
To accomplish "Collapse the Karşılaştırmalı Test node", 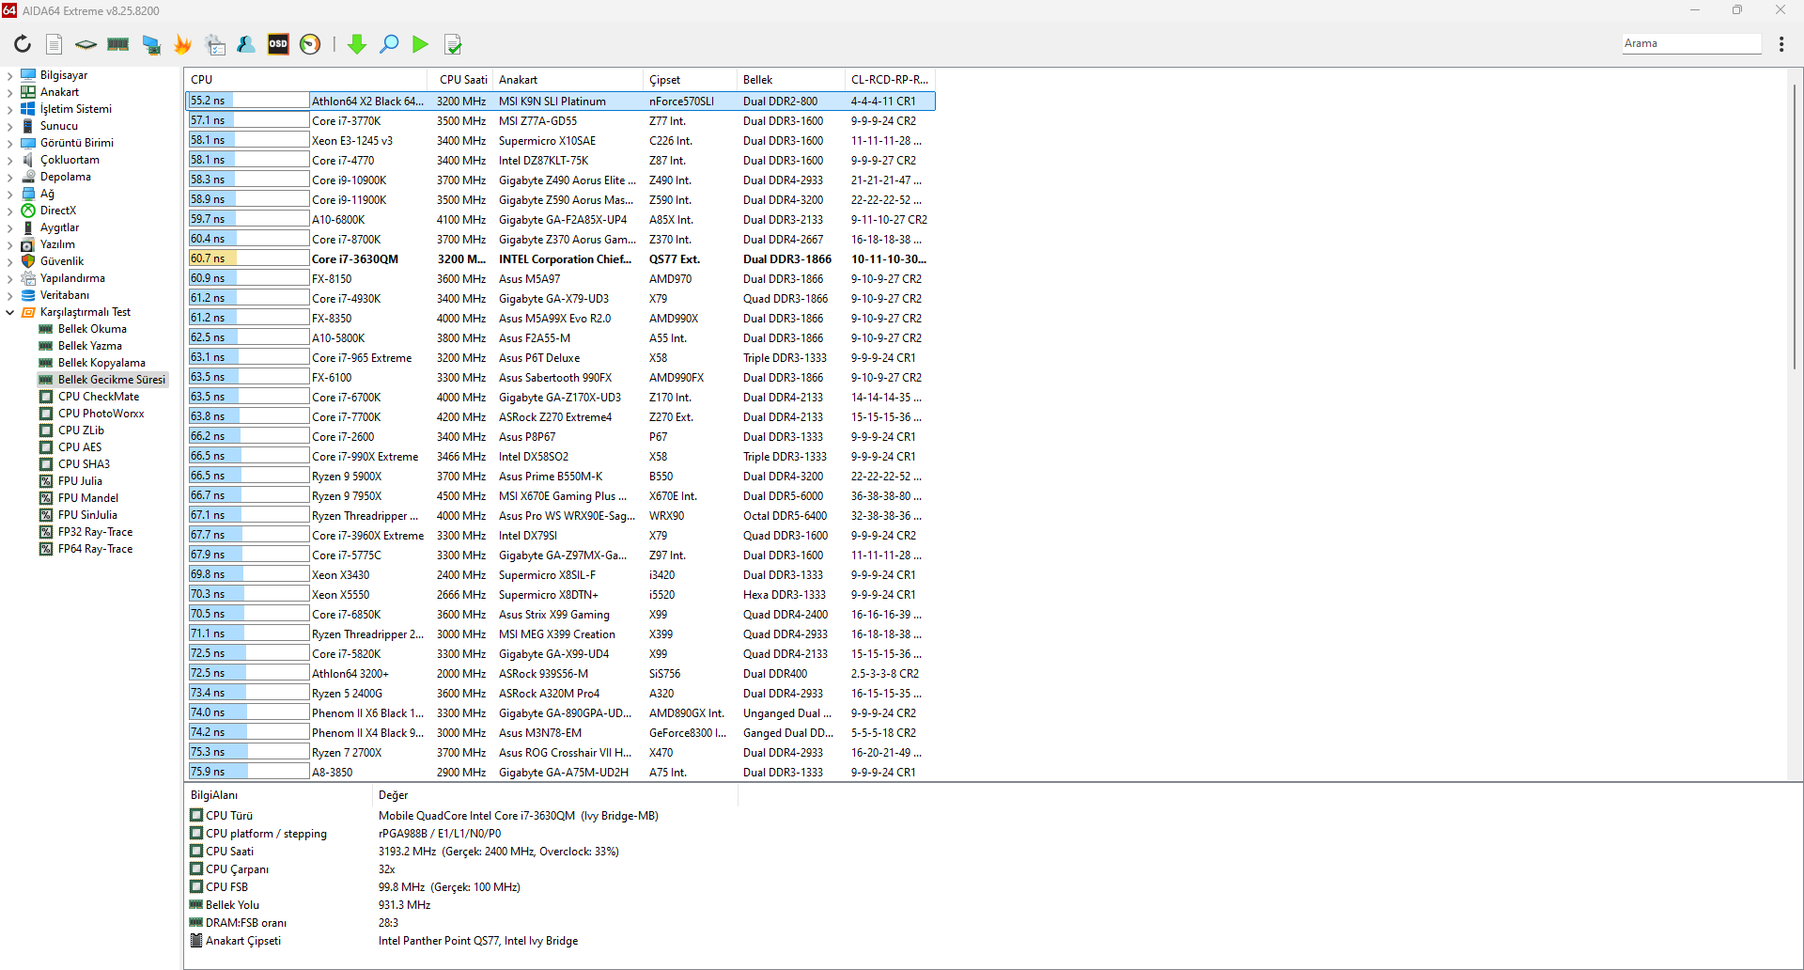I will click(x=9, y=312).
